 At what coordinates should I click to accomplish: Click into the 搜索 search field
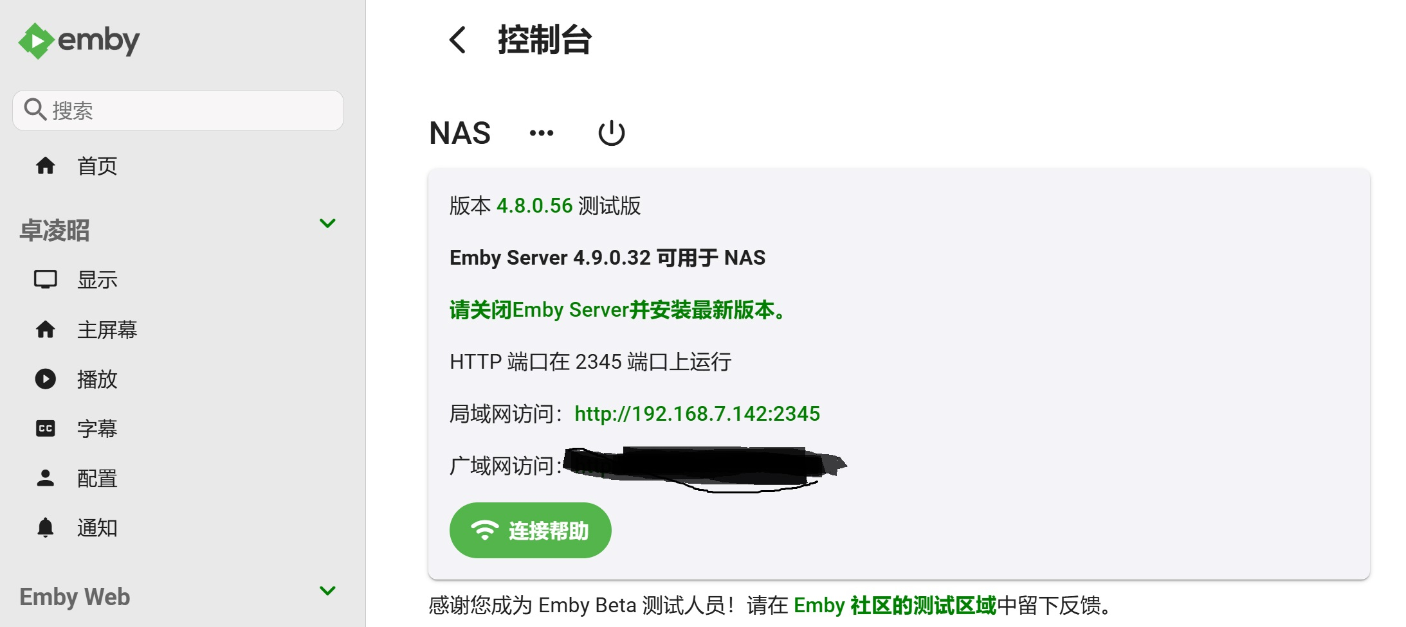178,110
